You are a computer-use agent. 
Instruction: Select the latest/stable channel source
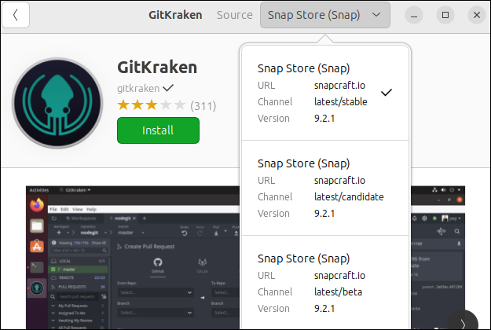tap(325, 93)
